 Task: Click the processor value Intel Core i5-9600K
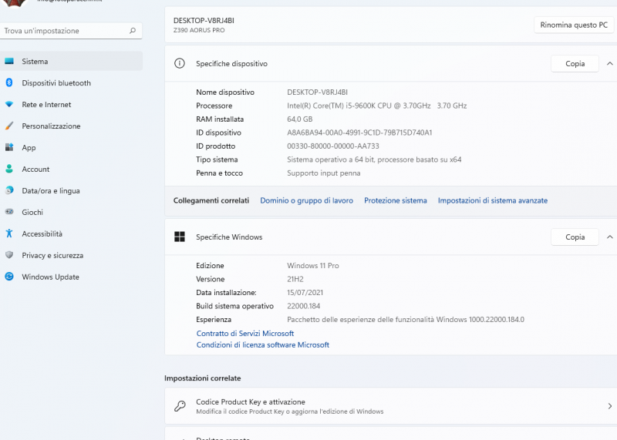tap(377, 106)
